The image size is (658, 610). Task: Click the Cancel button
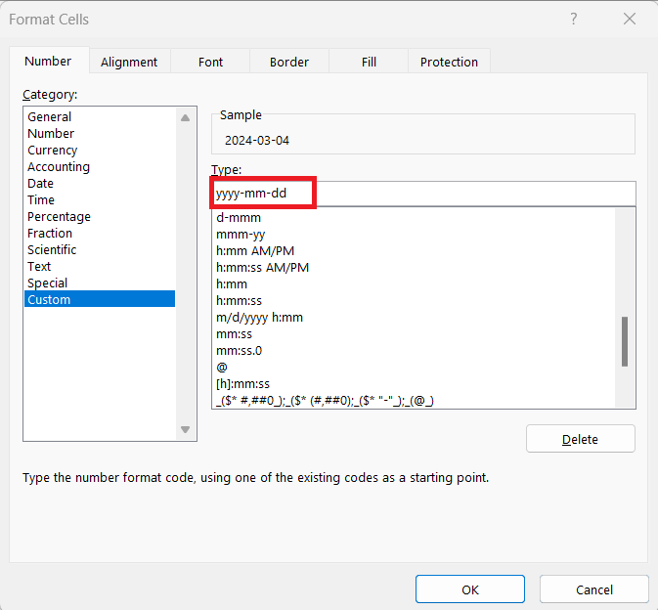tap(593, 589)
